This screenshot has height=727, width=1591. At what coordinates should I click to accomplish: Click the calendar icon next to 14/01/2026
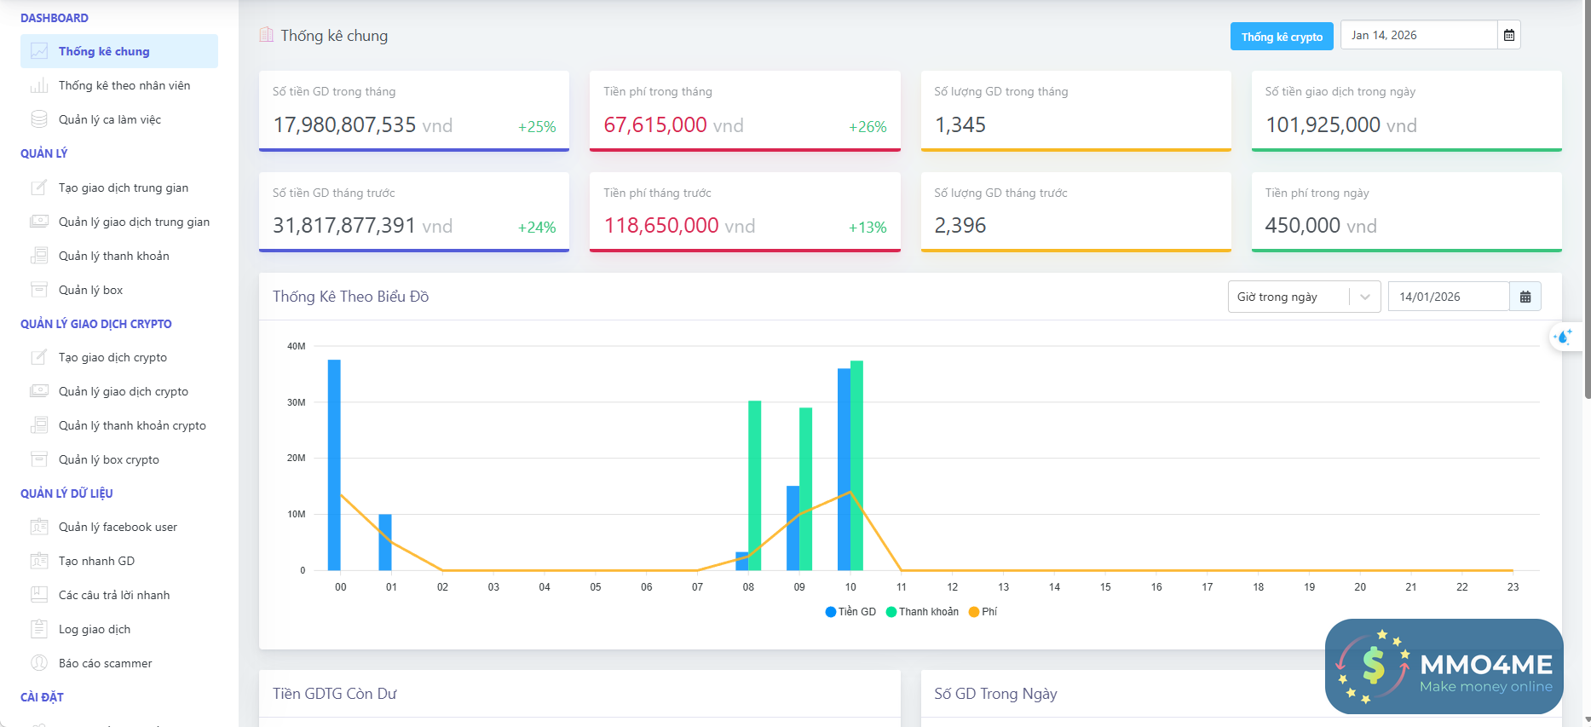pos(1525,297)
